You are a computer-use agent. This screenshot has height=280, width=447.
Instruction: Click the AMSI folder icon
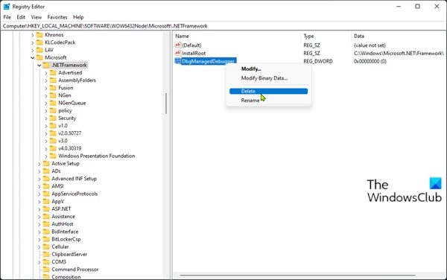(x=46, y=186)
